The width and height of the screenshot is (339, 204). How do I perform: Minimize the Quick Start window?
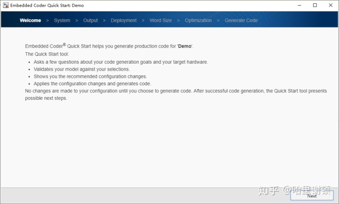(299, 5)
